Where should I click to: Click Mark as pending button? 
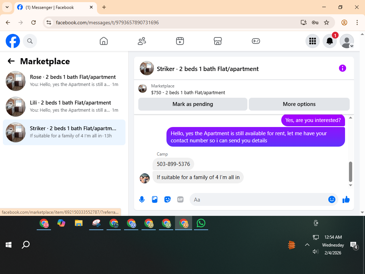coord(193,104)
